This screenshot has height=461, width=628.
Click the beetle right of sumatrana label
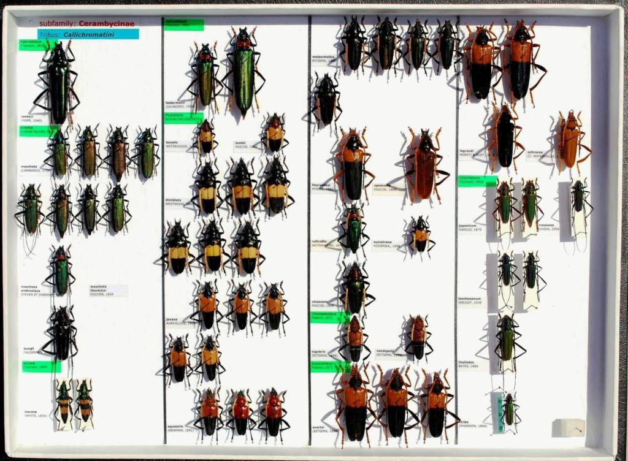pyautogui.click(x=420, y=234)
